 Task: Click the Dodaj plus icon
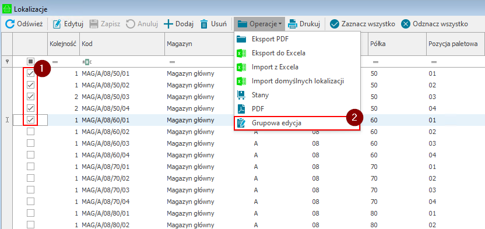[168, 24]
